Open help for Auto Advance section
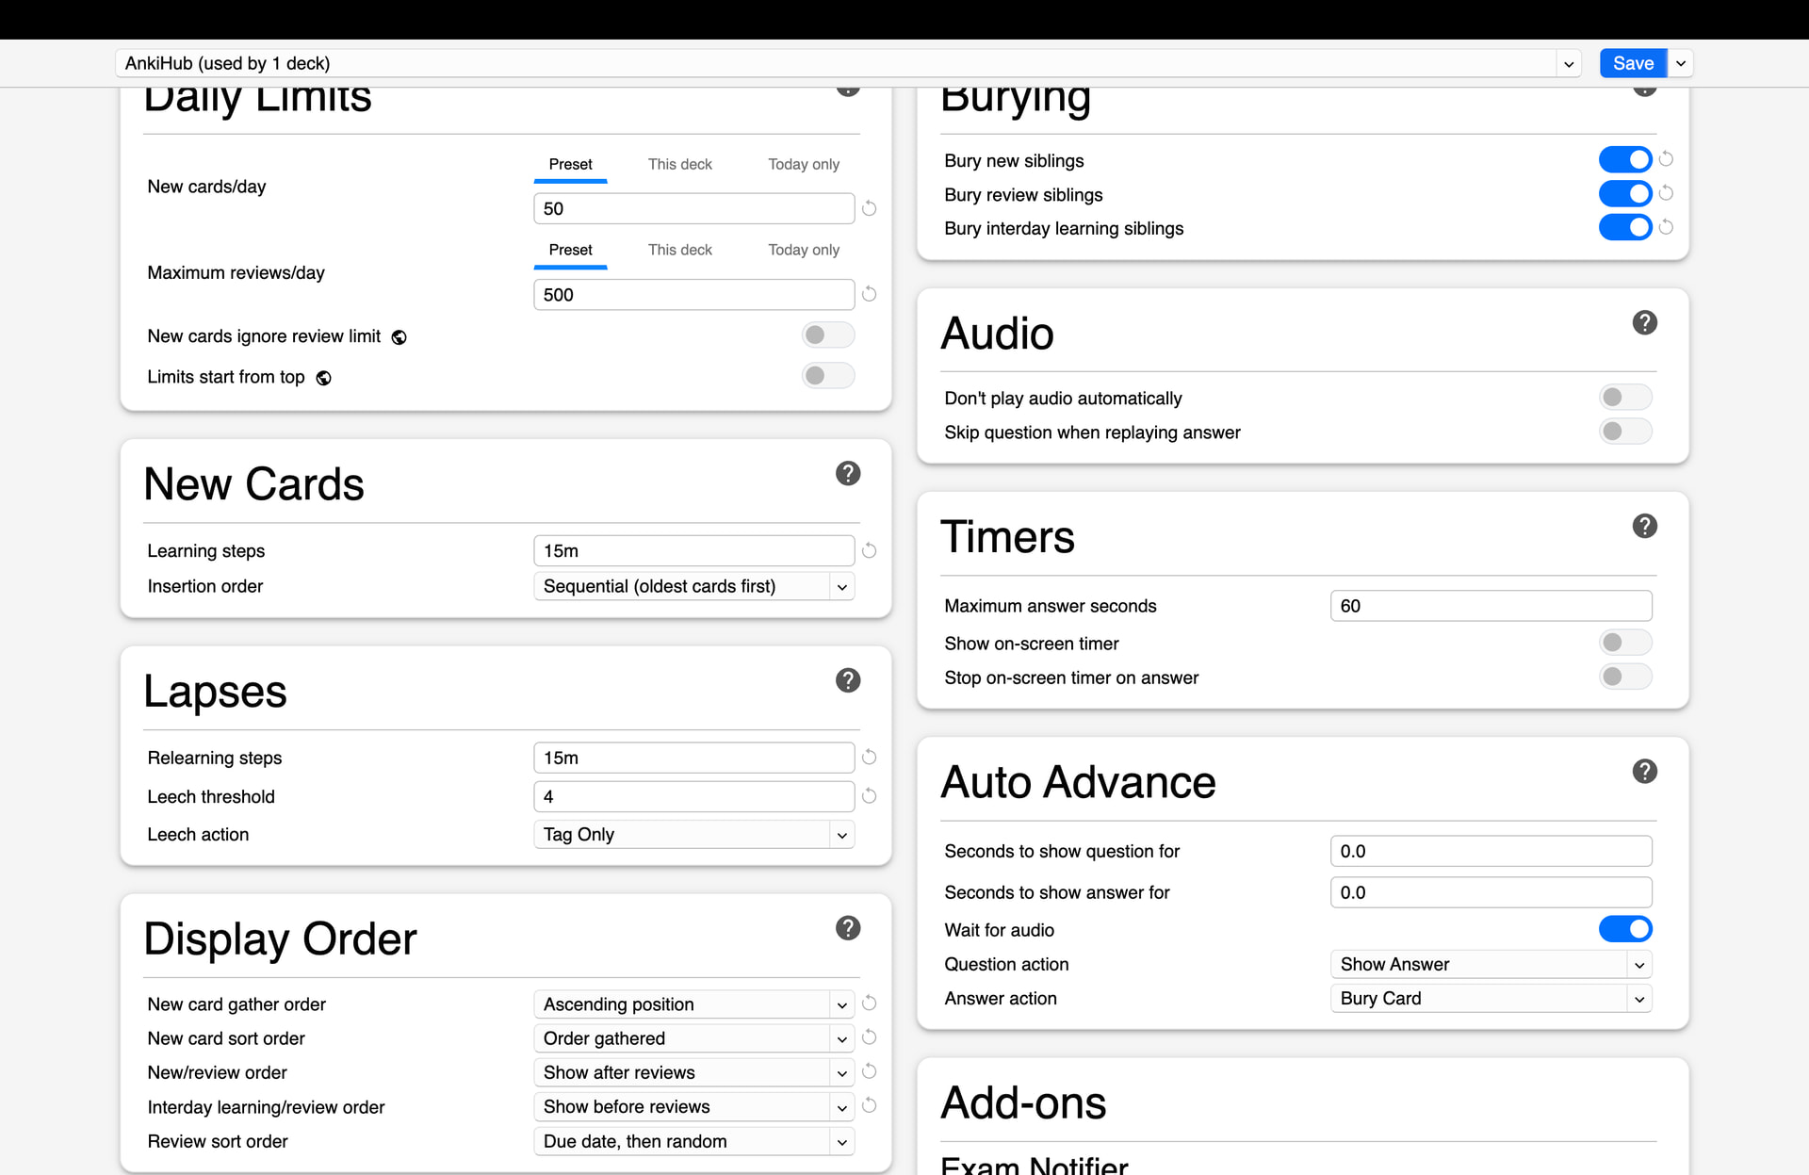The width and height of the screenshot is (1809, 1175). tap(1645, 772)
